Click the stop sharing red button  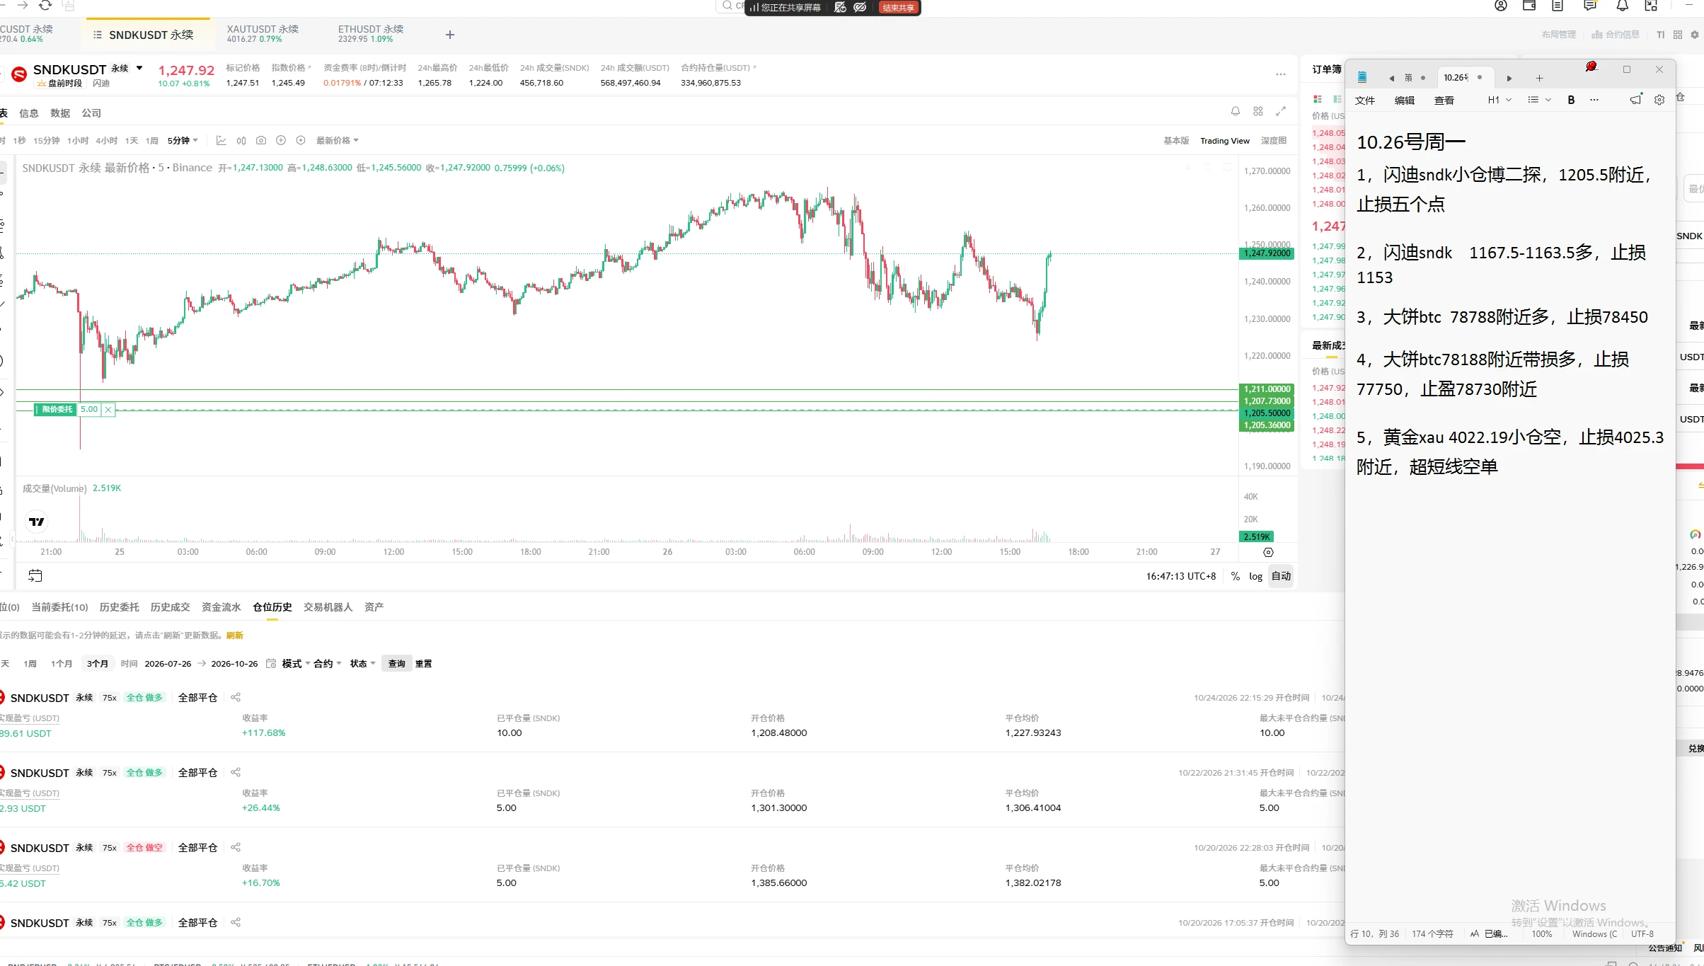point(898,8)
